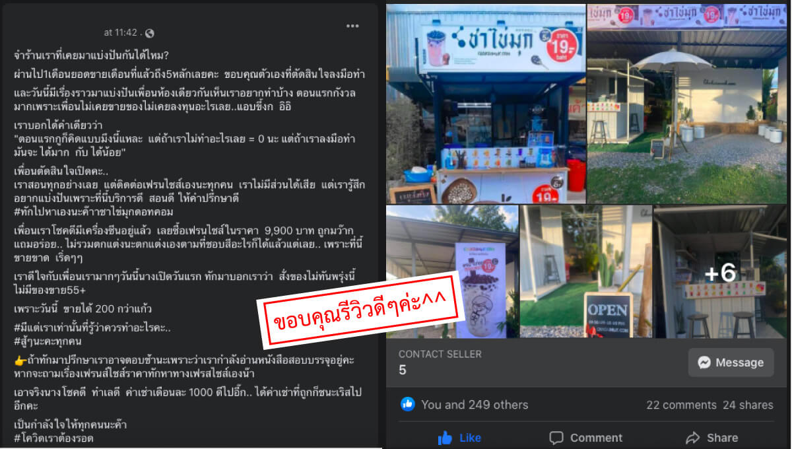Viewport: 792px width, 449px height.
Task: Click the post timestamp at 11:42
Action: pyautogui.click(x=121, y=32)
